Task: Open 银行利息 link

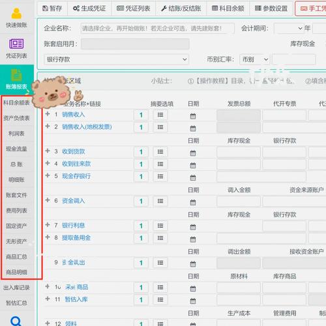Action: coord(74,226)
